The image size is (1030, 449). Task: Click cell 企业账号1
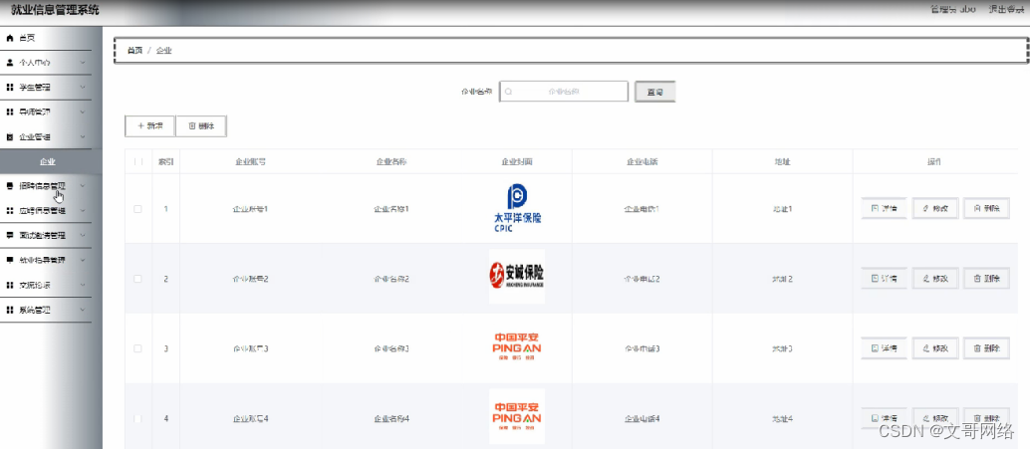[250, 209]
